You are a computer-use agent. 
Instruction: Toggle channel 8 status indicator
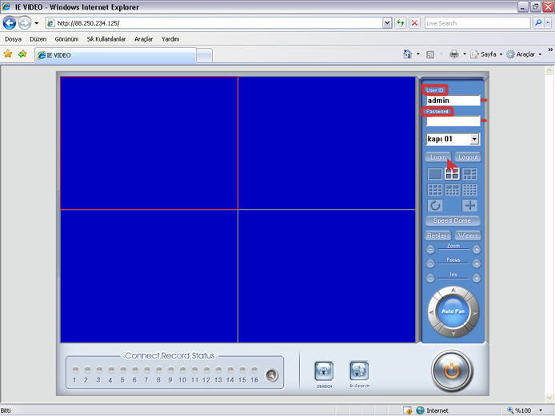[159, 370]
